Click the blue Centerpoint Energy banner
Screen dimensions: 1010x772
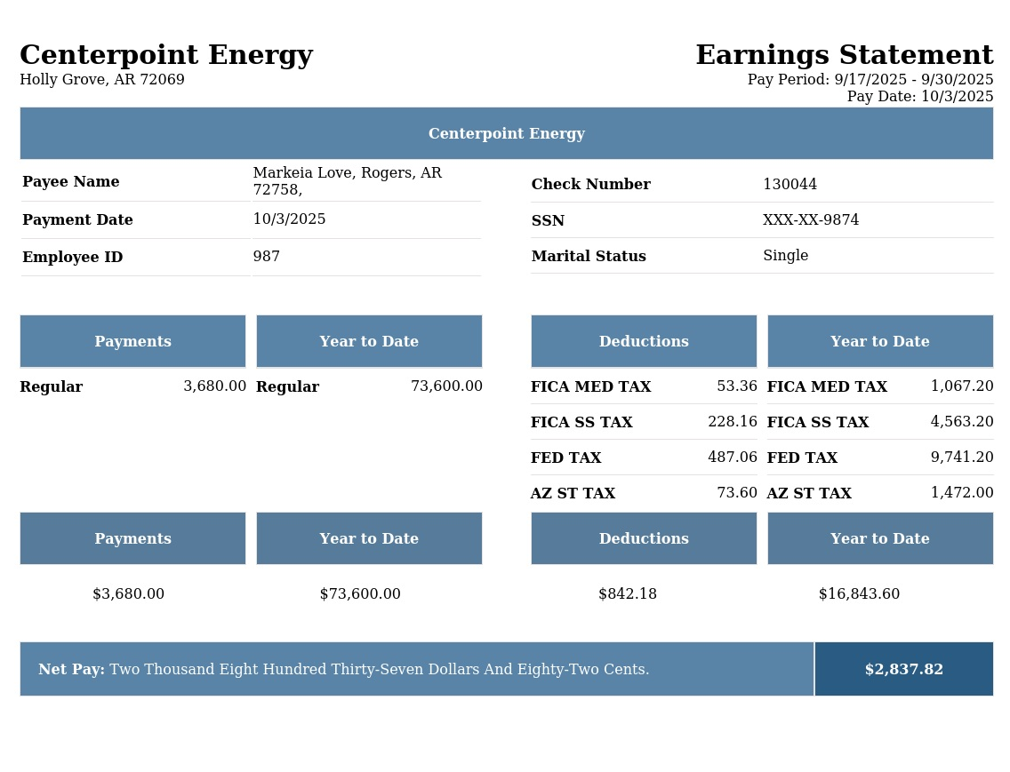(506, 133)
